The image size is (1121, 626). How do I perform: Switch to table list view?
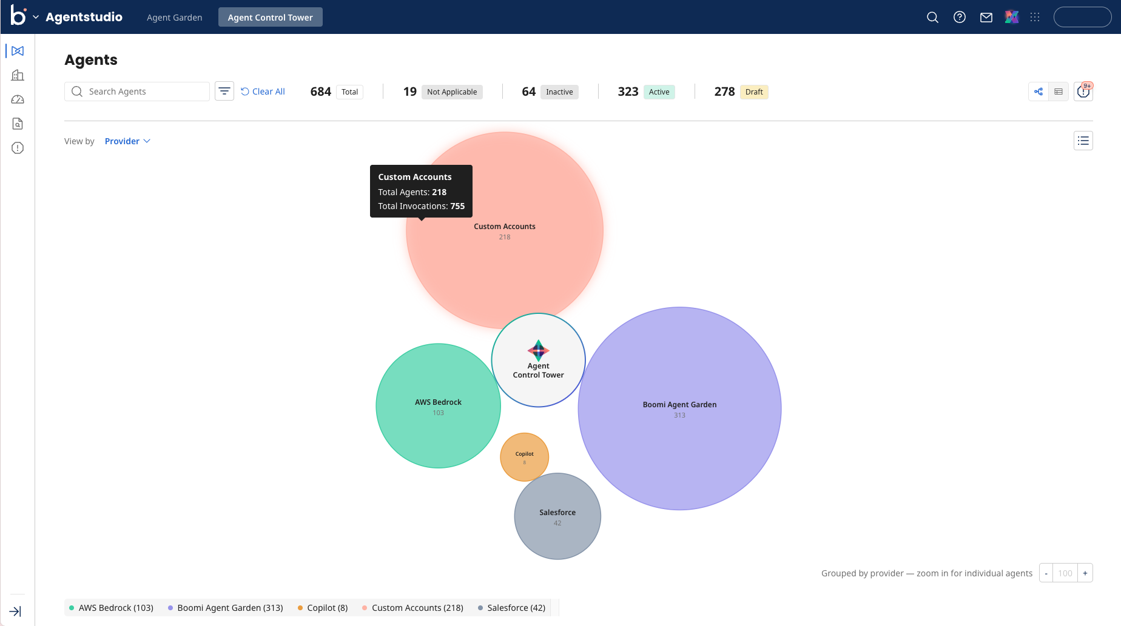tap(1059, 92)
